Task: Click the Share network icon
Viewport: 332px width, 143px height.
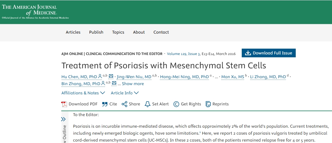Action: click(x=124, y=104)
